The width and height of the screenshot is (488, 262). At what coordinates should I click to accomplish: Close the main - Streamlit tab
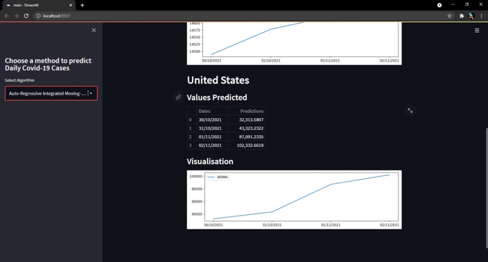pos(71,5)
